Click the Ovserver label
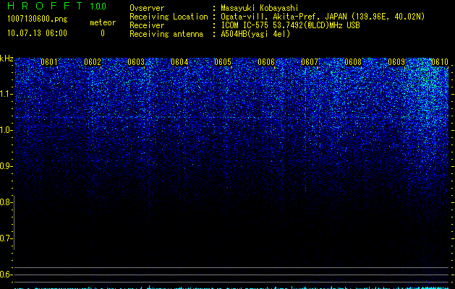Screen dimensions: 455x289 pos(147,8)
